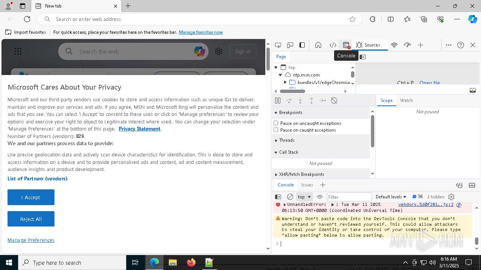The image size is (481, 270).
Task: Toggle device emulation in DevTools
Action: (x=290, y=45)
